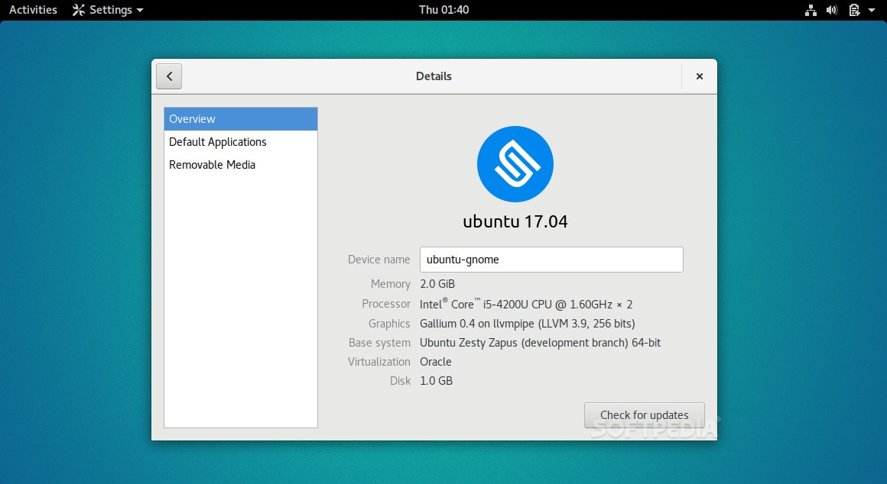Click the Settings wrench icon in top bar

(79, 10)
